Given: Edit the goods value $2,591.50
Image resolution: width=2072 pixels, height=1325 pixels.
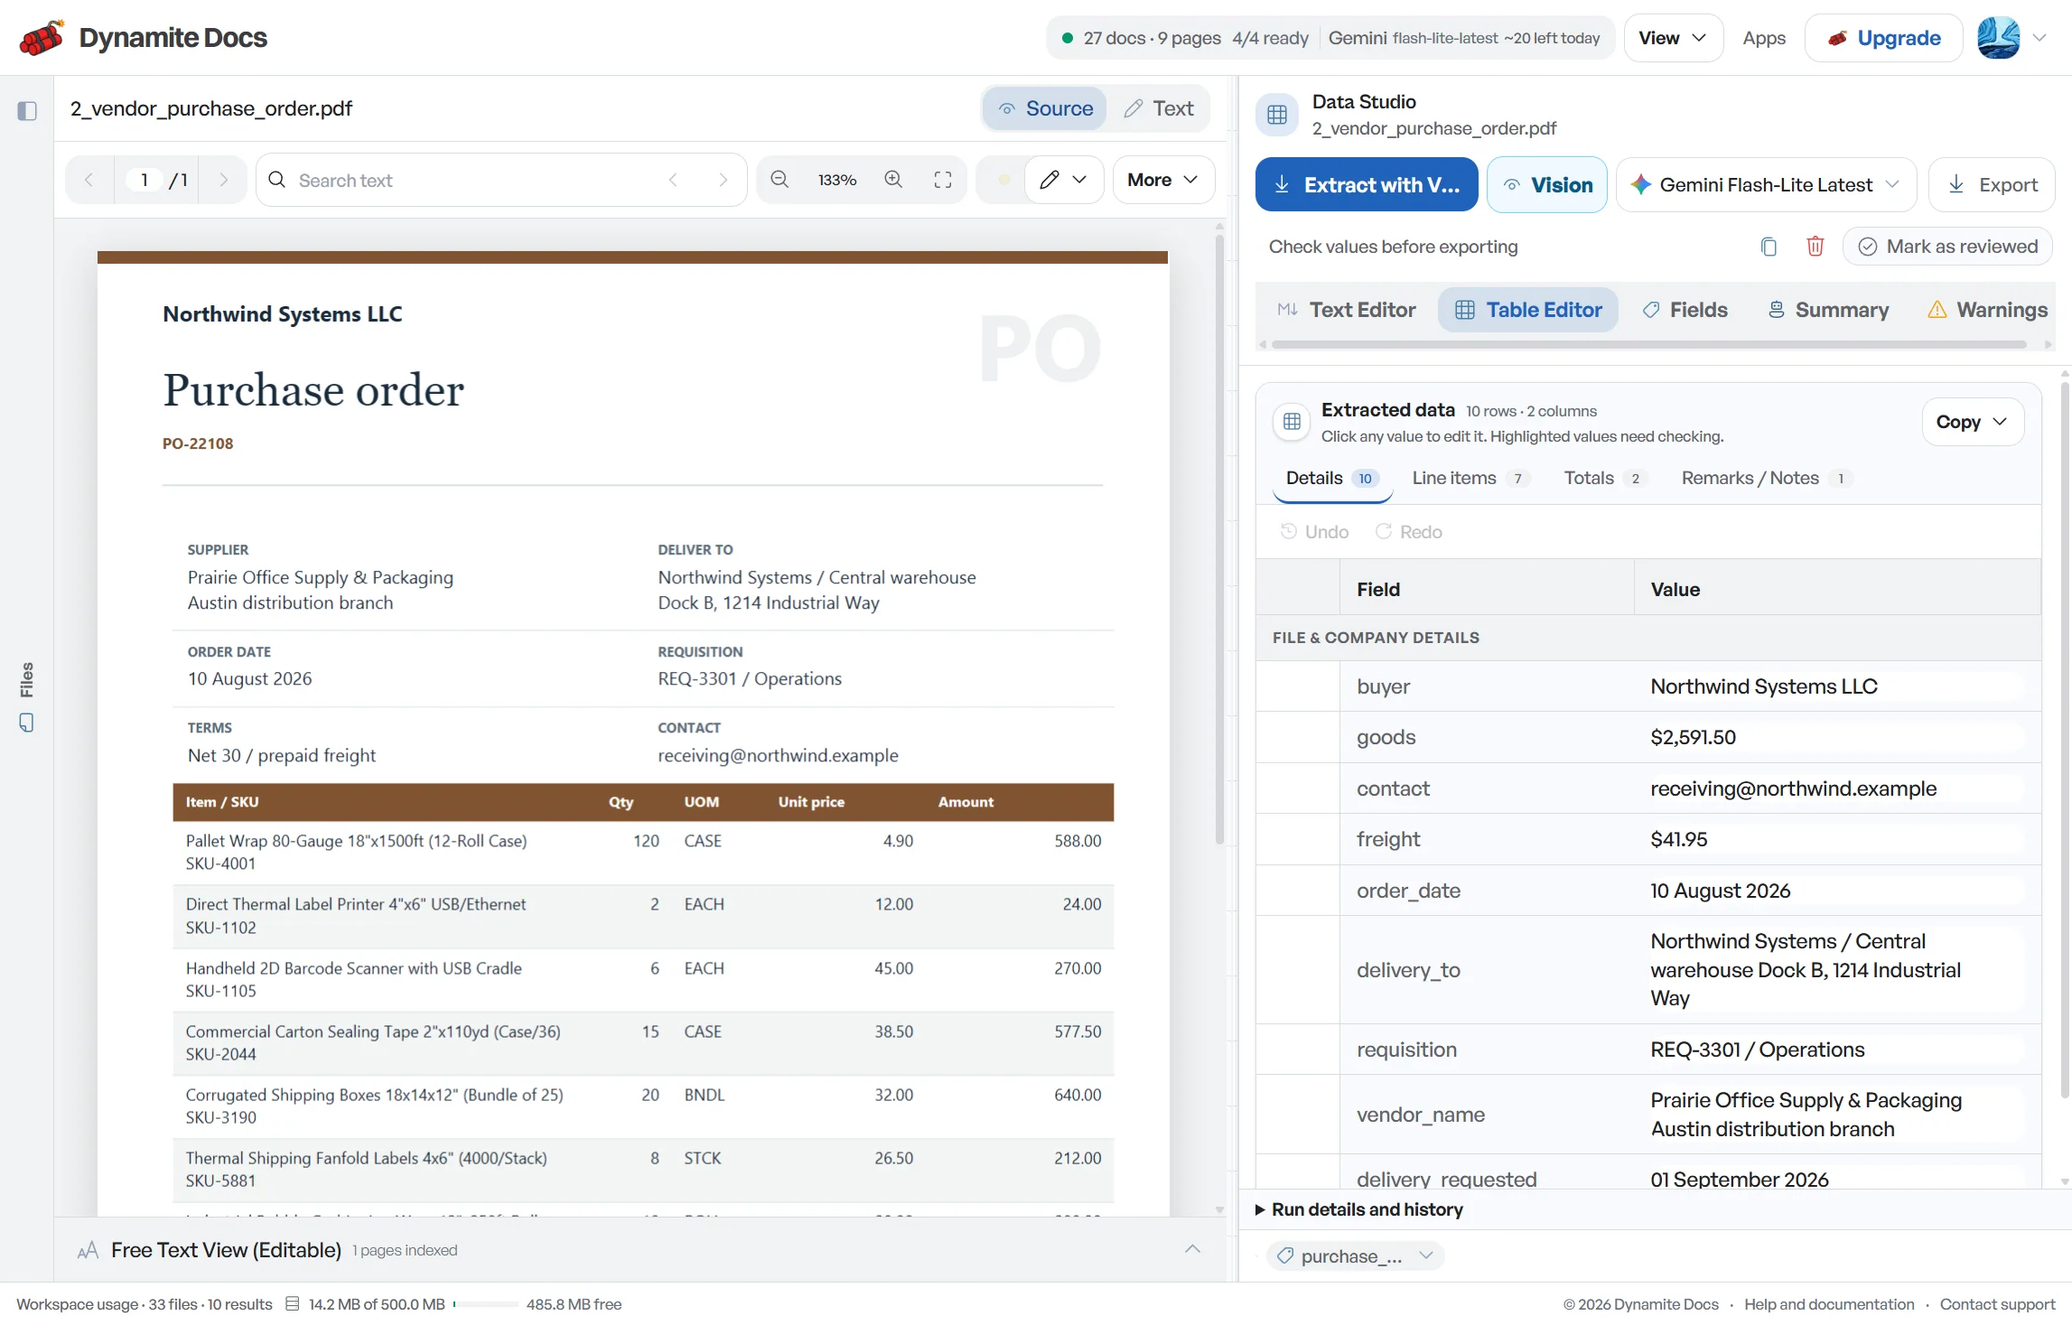Looking at the screenshot, I should coord(1836,737).
